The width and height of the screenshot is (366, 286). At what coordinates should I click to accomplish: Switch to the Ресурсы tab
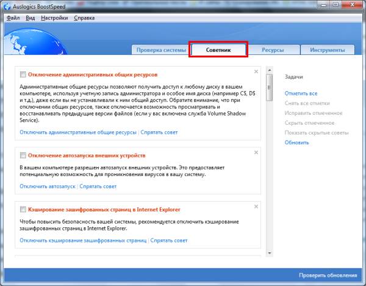pos(273,50)
